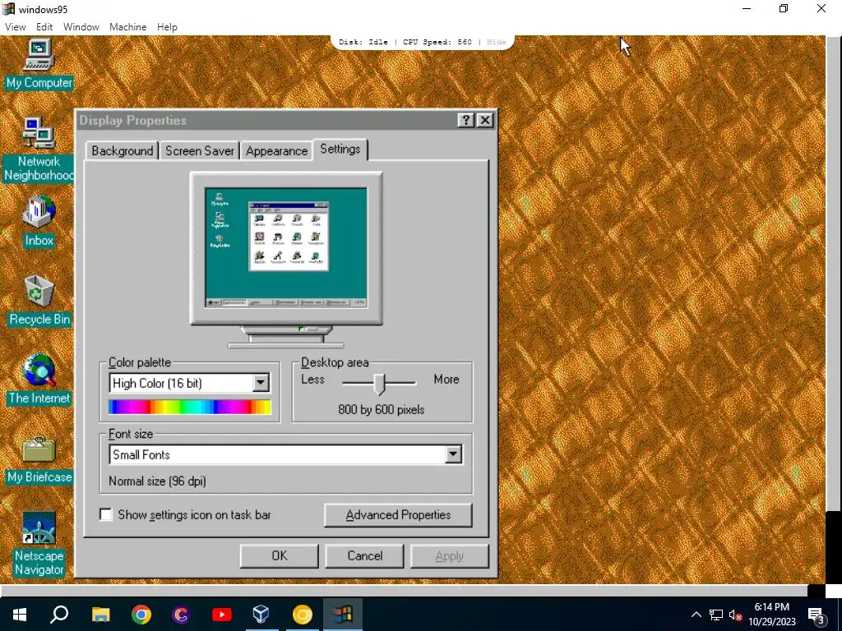Click Hide in the status overlay
The image size is (842, 631).
point(496,42)
